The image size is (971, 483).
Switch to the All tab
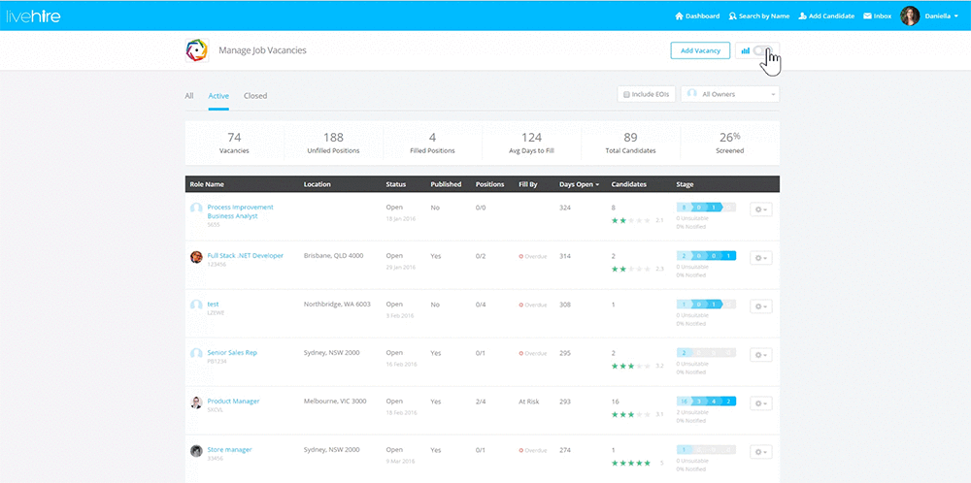coord(189,96)
